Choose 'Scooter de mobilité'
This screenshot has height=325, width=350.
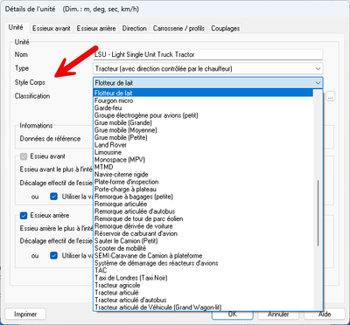pyautogui.click(x=203, y=248)
